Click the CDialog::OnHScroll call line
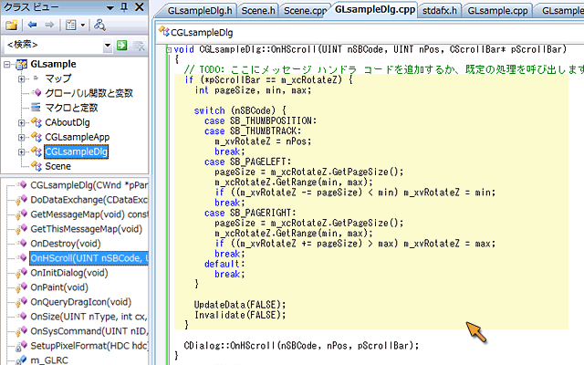Screen dimensions: 584x365 point(301,346)
